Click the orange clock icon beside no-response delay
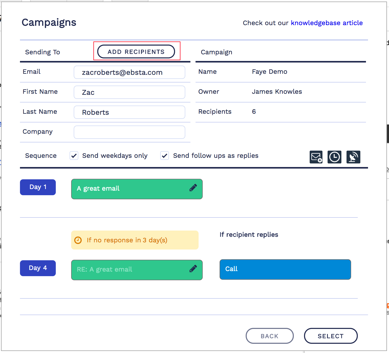 point(78,240)
